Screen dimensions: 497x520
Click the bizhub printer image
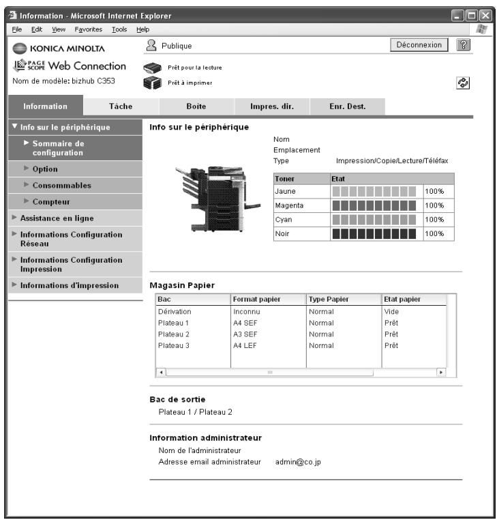(217, 199)
